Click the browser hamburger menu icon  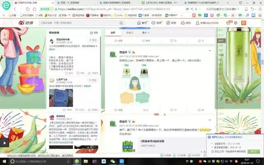pyautogui.click(x=260, y=9)
